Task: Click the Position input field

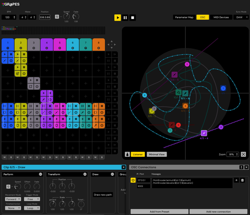Action: point(45,17)
